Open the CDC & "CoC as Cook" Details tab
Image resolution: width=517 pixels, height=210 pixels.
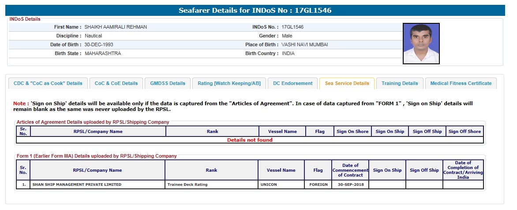[x=48, y=83]
